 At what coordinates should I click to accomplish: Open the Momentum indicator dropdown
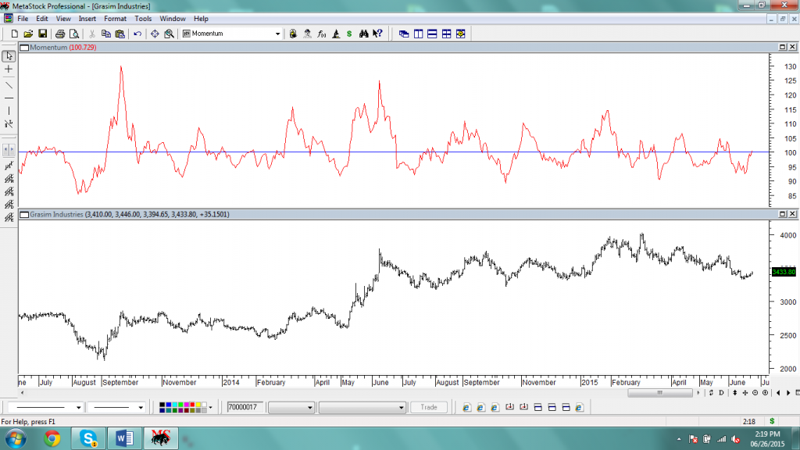(277, 34)
